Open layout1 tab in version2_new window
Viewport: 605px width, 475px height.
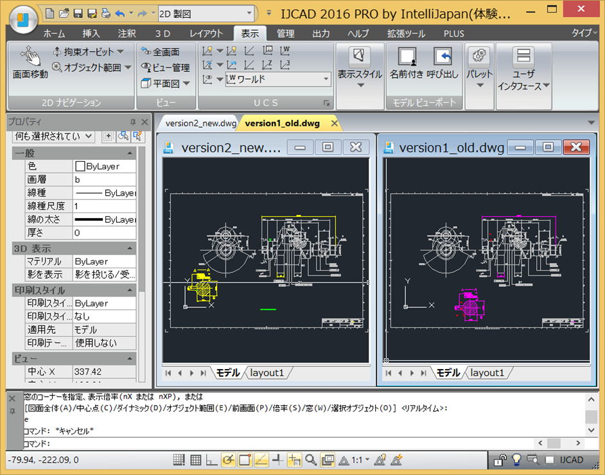coord(267,373)
